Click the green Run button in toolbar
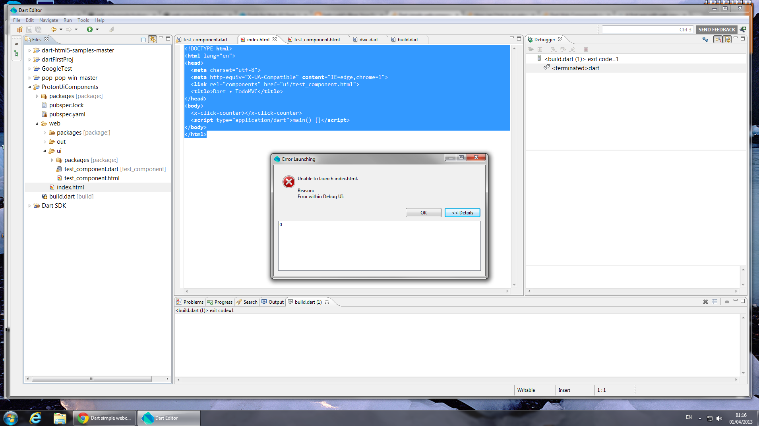759x426 pixels. [90, 29]
